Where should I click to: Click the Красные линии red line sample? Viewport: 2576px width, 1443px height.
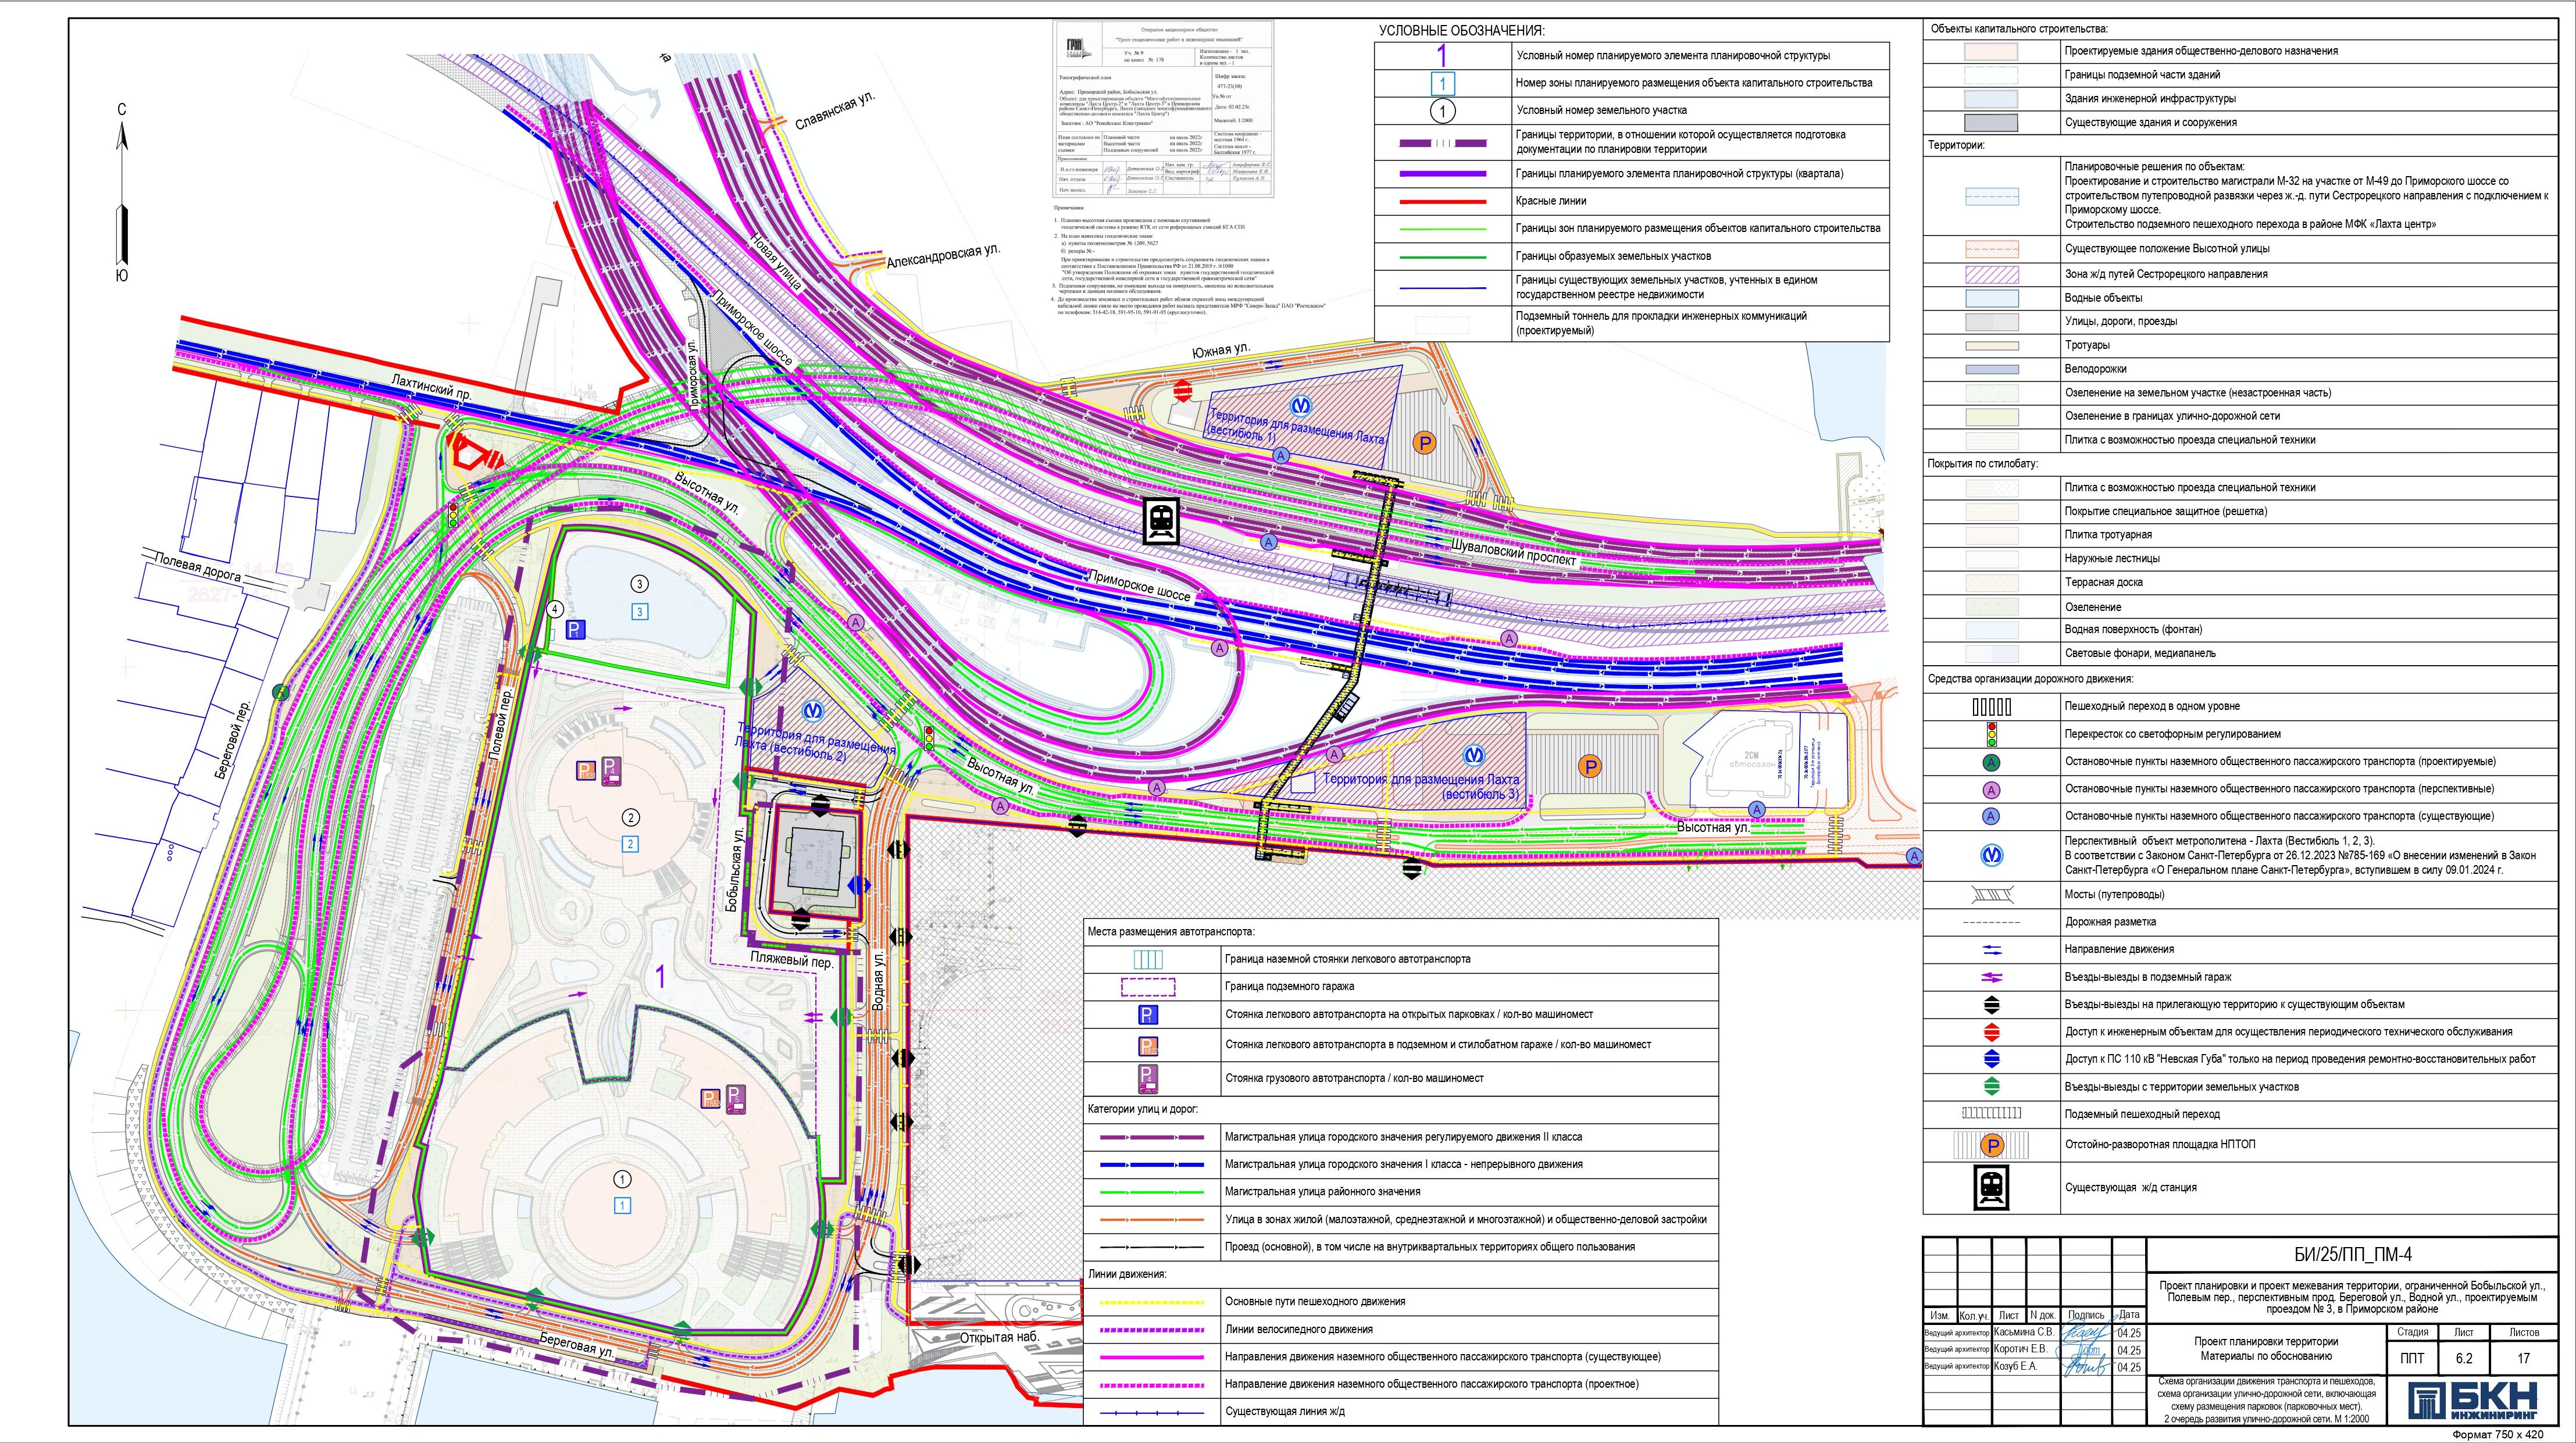click(1442, 201)
